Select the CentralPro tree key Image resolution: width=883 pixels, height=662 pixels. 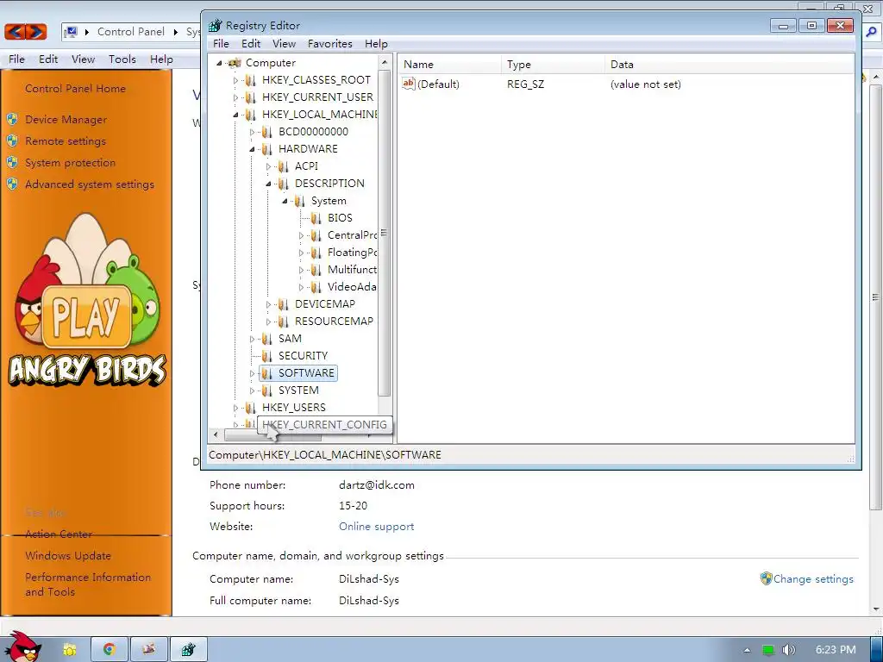click(x=352, y=235)
